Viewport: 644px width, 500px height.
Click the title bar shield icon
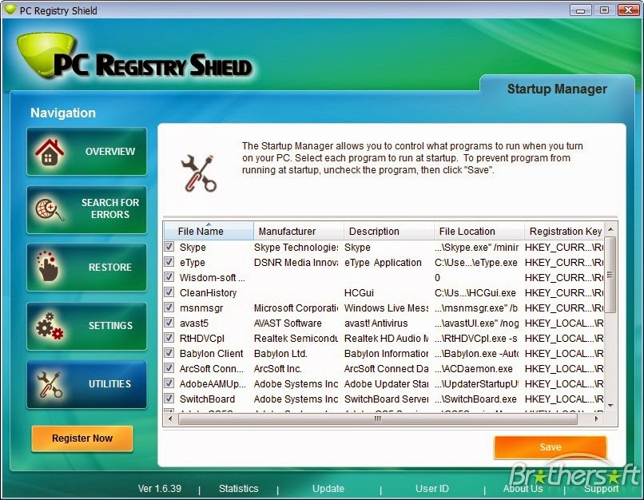point(10,10)
